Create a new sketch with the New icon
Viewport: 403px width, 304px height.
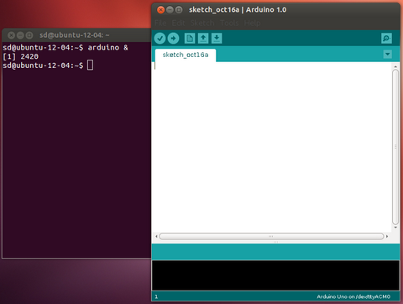(190, 39)
